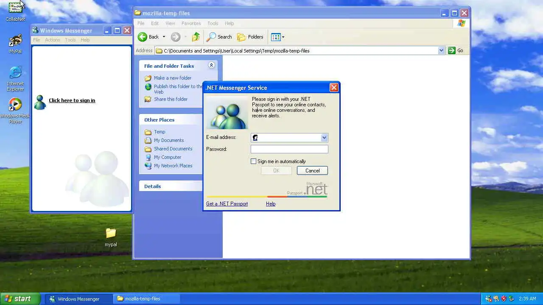Open the CollabNet desktop icon

[15, 11]
